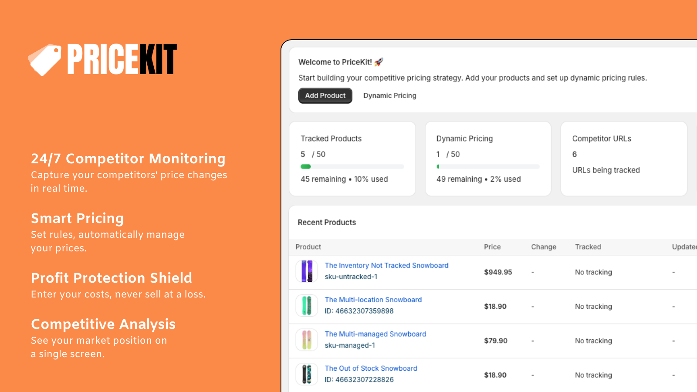The width and height of the screenshot is (697, 392).
Task: Select the Multi-managed Snowboard product image
Action: point(307,340)
